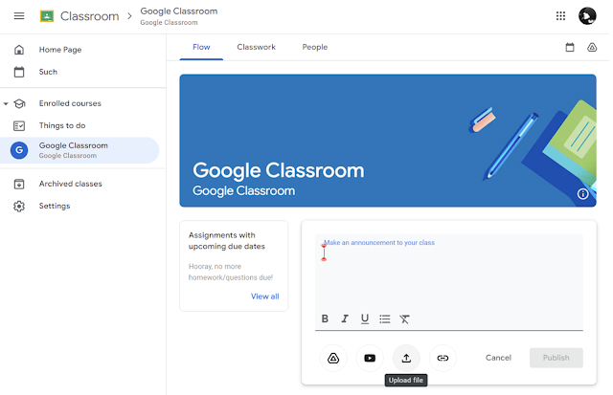Click the graduation cap Enrolled courses icon

pyautogui.click(x=19, y=103)
